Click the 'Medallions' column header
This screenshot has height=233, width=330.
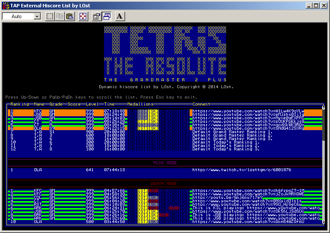point(140,104)
